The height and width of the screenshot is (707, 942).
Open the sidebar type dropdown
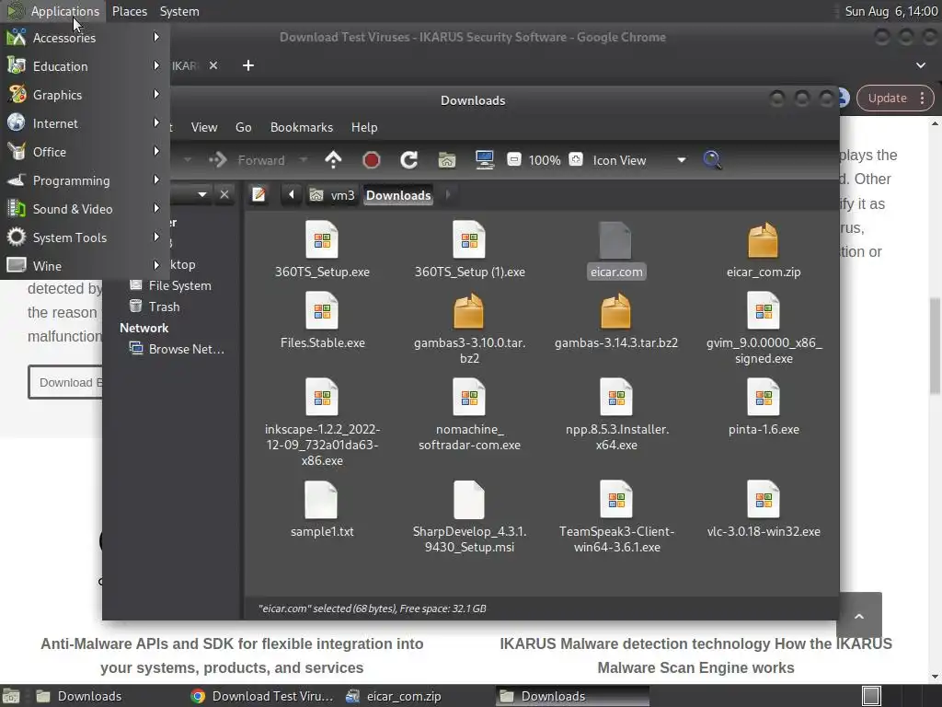click(201, 195)
